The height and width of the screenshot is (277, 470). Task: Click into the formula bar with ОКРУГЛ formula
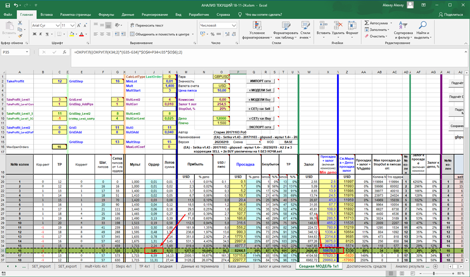[269, 58]
